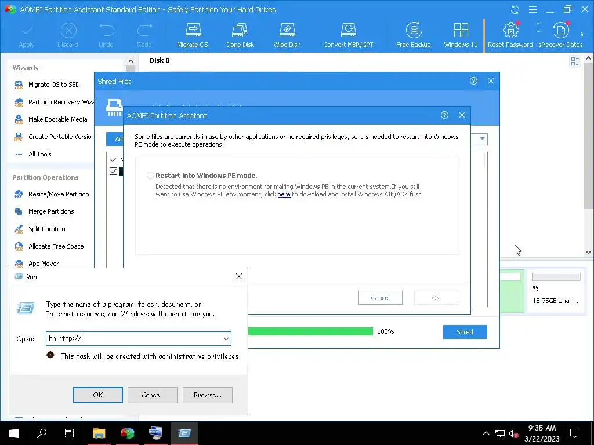Open All Tools in Wizards panel
The image size is (594, 445).
tap(32, 154)
